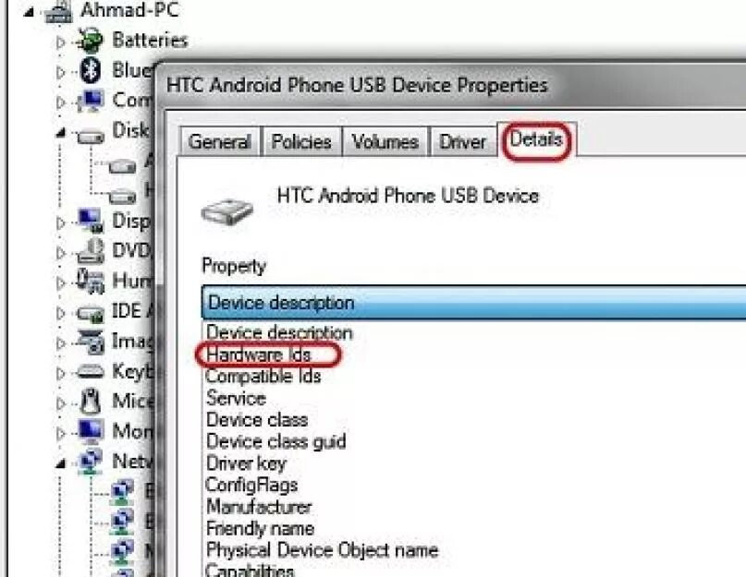Screen dimensions: 746x577
Task: Click the Human Interface Devices icon
Action: (x=90, y=281)
